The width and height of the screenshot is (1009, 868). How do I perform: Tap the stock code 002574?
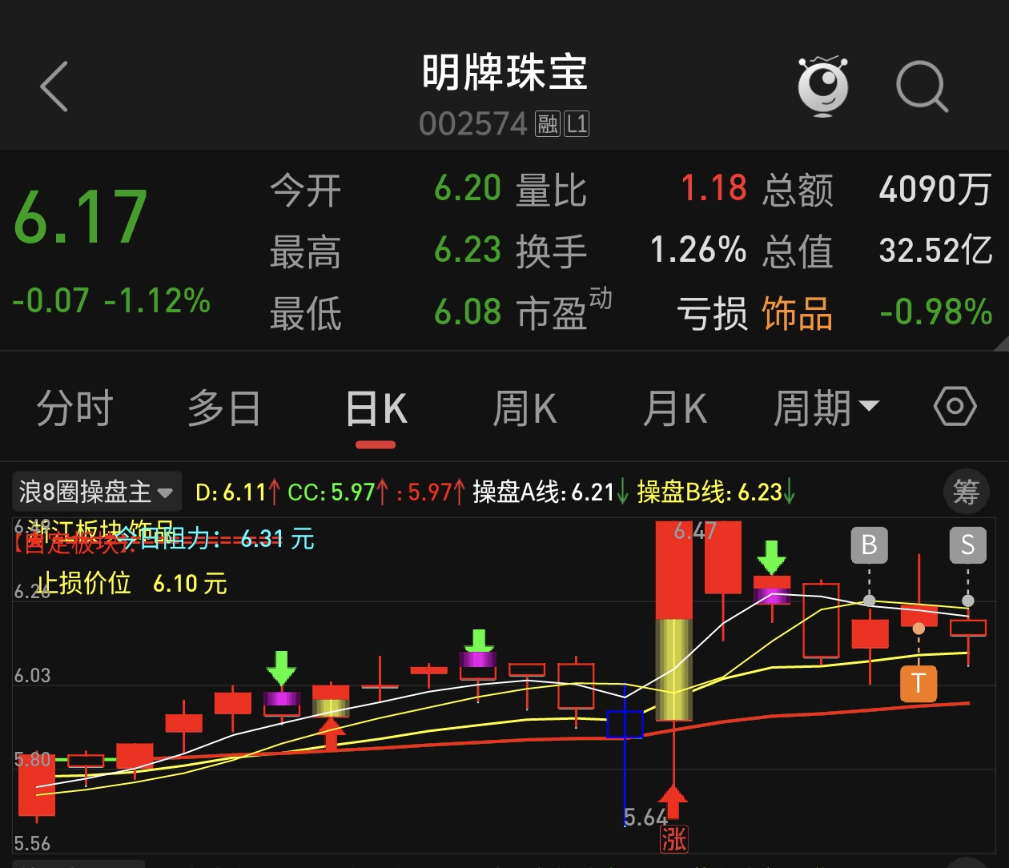pyautogui.click(x=473, y=124)
